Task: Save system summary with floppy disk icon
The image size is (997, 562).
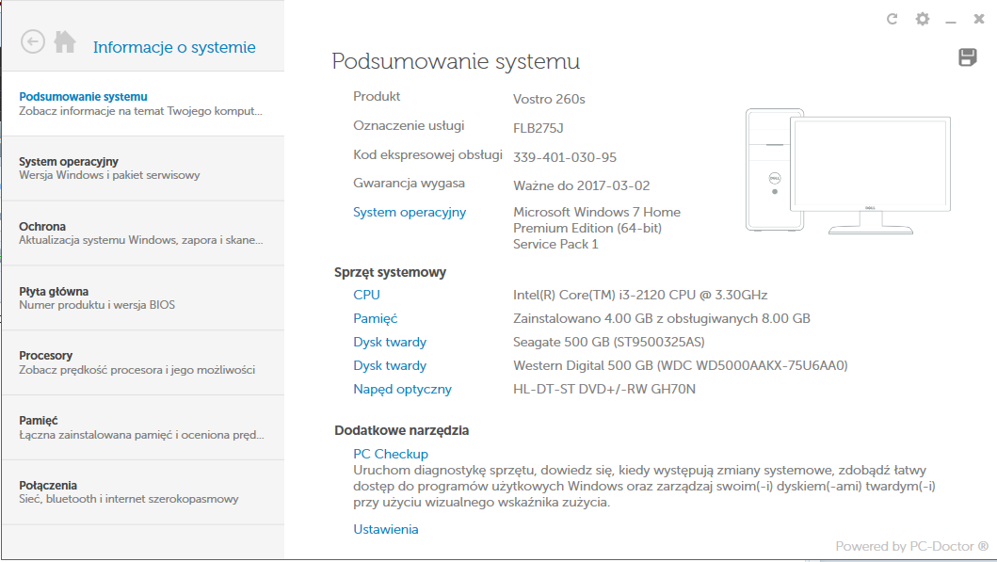Action: click(x=968, y=57)
